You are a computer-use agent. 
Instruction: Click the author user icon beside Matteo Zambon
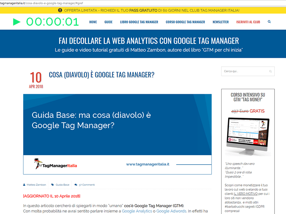click(x=24, y=185)
